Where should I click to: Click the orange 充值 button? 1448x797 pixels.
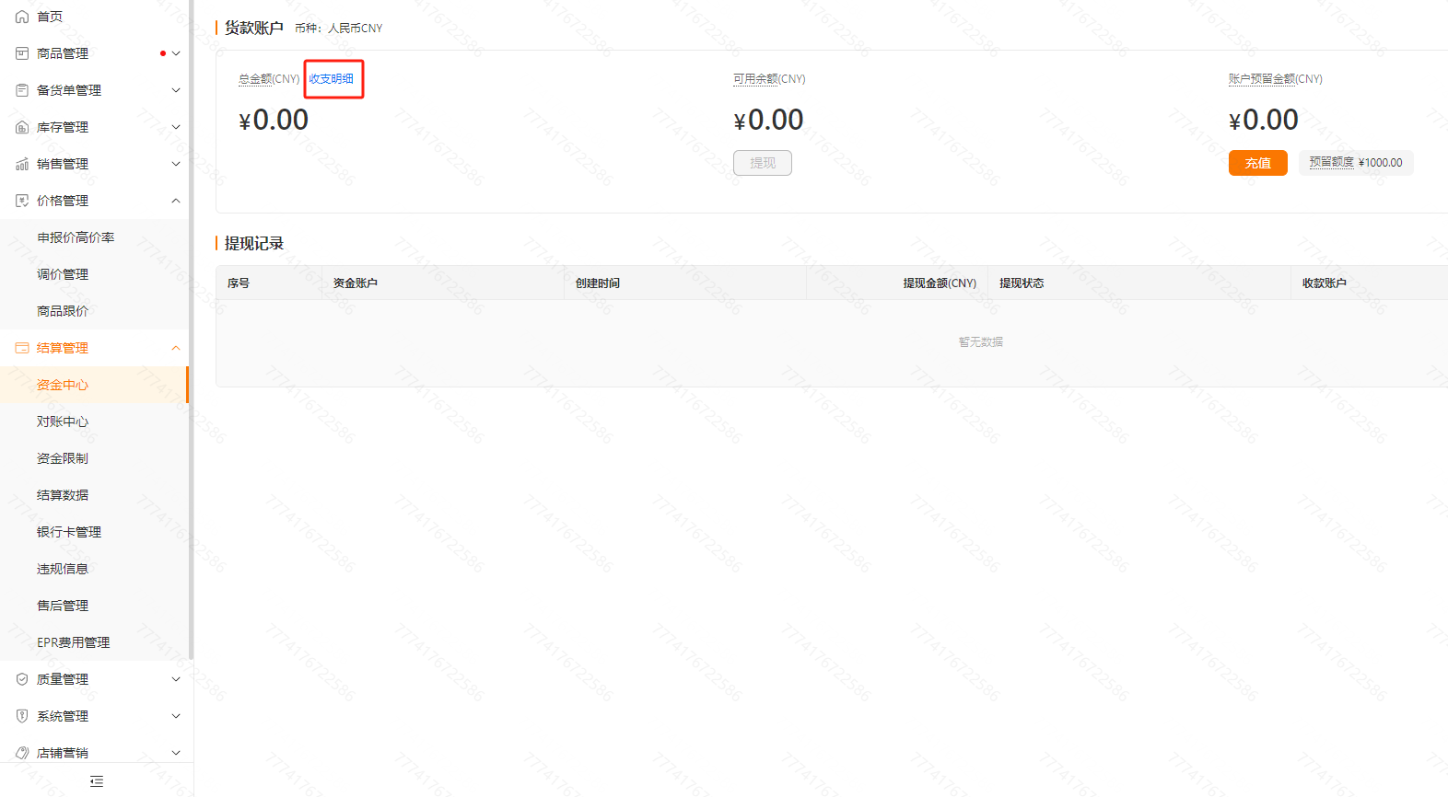(1258, 163)
